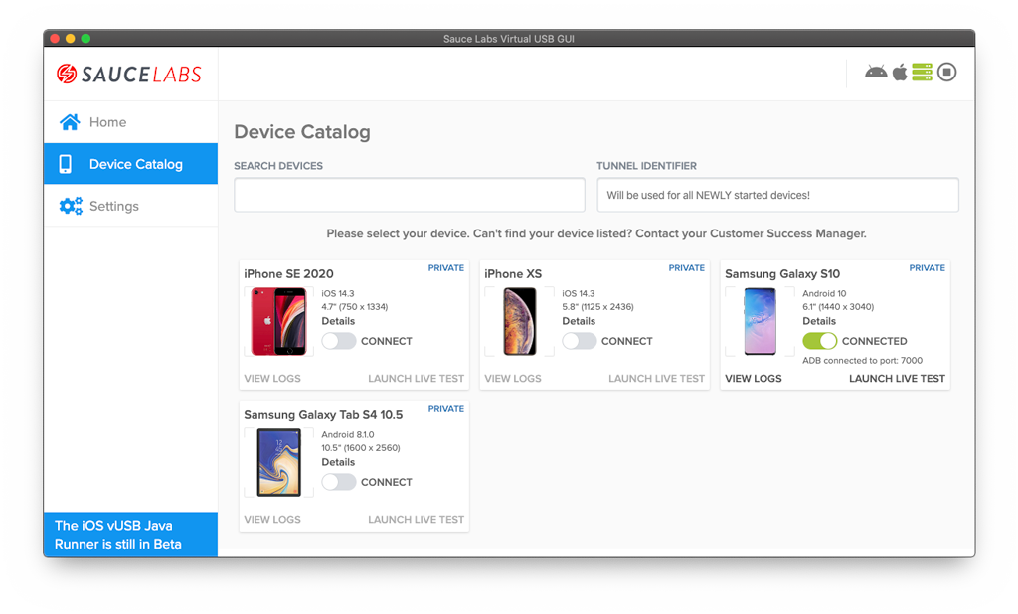1018x614 pixels.
Task: Toggle the iPhone SE 2020 connect switch
Action: coord(338,341)
